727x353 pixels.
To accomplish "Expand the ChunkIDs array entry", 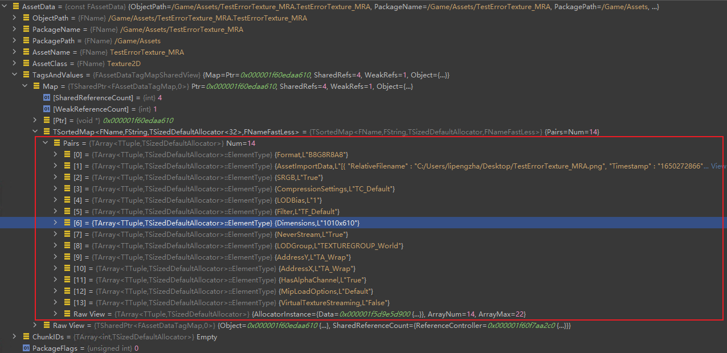I will pos(15,336).
